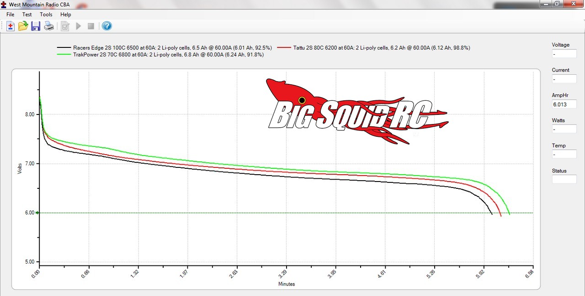
Task: Maximize the West Mountain Radio CBA window
Action: 558,4
